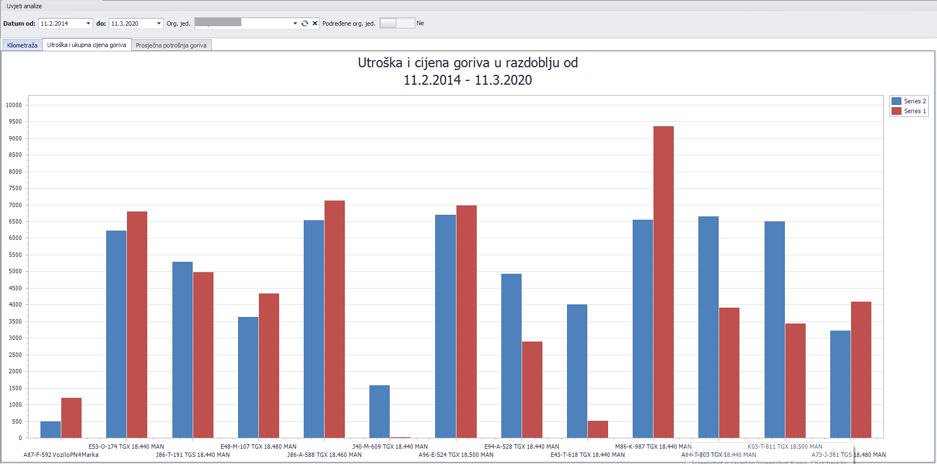Click the 'Ne' state label beside toggle
Screen dimensions: 937x464
[x=420, y=23]
